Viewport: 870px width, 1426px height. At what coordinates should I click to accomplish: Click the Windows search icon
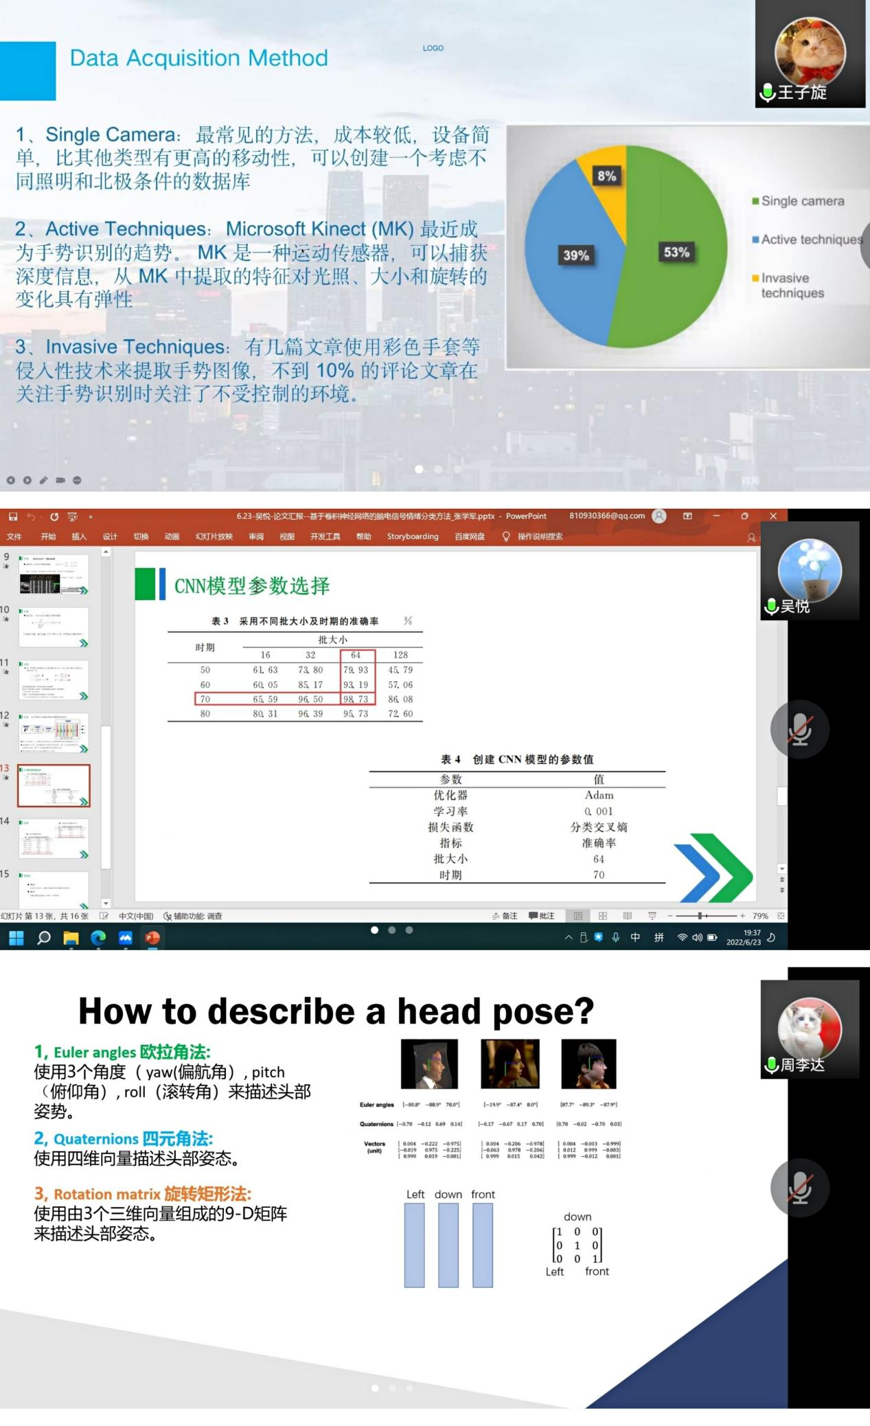click(x=44, y=938)
